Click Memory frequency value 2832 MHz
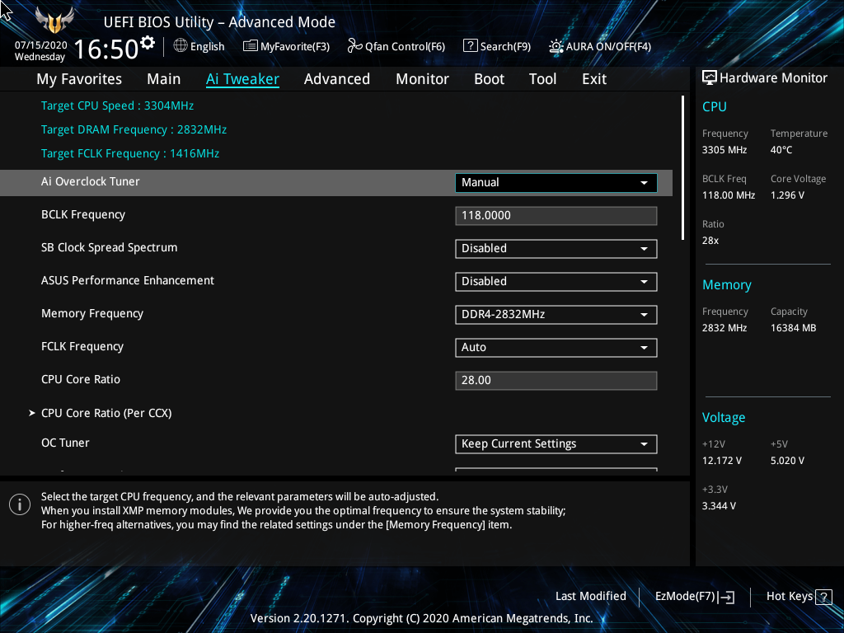Screen dimensions: 844x633 [724, 328]
